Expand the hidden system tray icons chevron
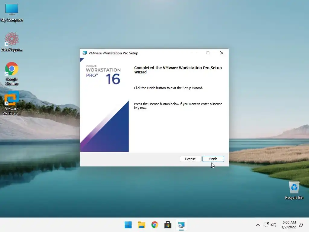This screenshot has height=232, width=309. point(258,225)
